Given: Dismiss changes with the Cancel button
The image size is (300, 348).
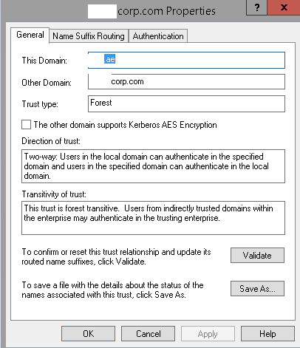Looking at the screenshot, I should (149, 334).
